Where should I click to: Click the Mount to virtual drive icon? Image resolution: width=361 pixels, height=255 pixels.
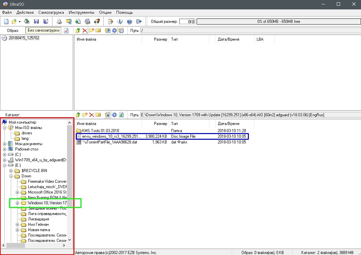(88, 22)
